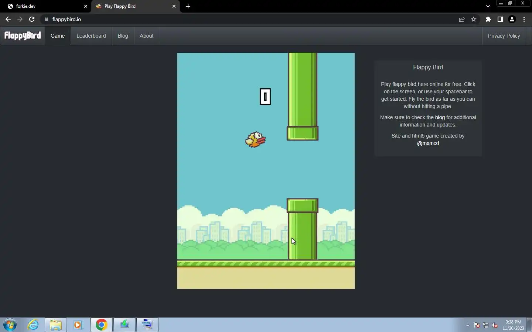
Task: Open the tab search dropdown arrow
Action: point(488,6)
